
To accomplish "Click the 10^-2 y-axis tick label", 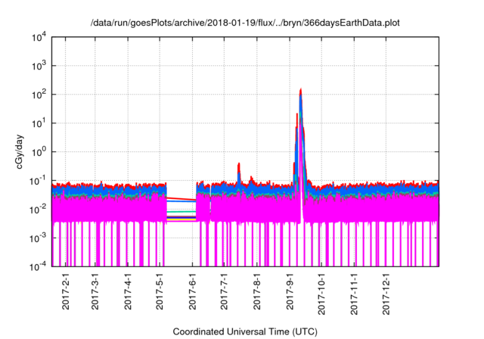I will click(x=38, y=210).
